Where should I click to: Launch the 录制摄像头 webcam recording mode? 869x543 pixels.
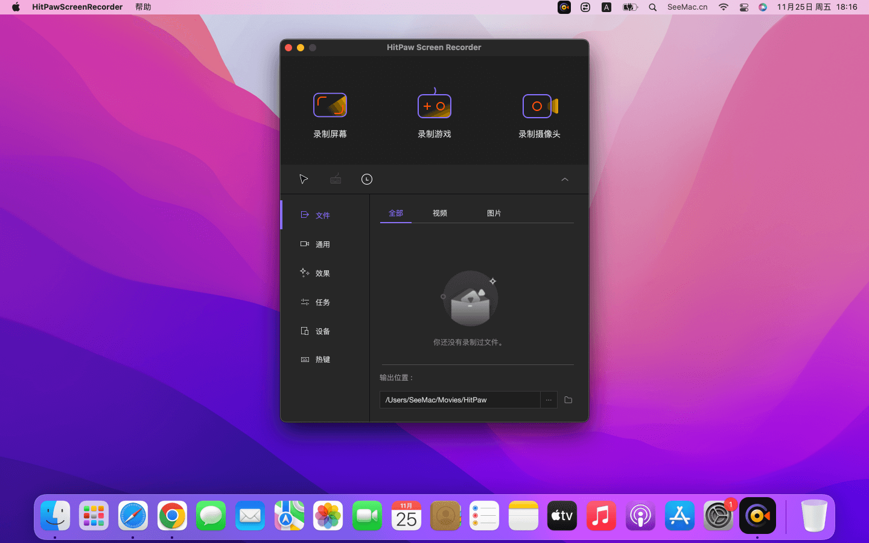[540, 116]
